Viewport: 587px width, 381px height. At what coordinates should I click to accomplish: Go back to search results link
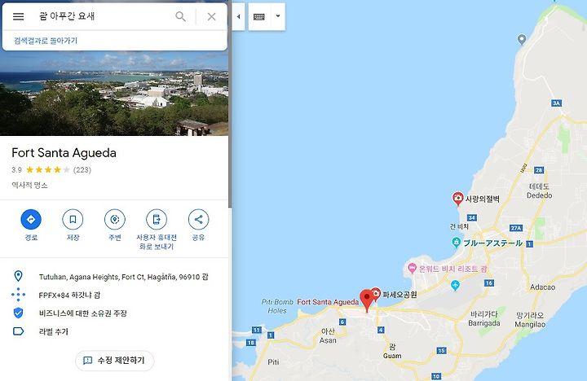click(x=46, y=41)
